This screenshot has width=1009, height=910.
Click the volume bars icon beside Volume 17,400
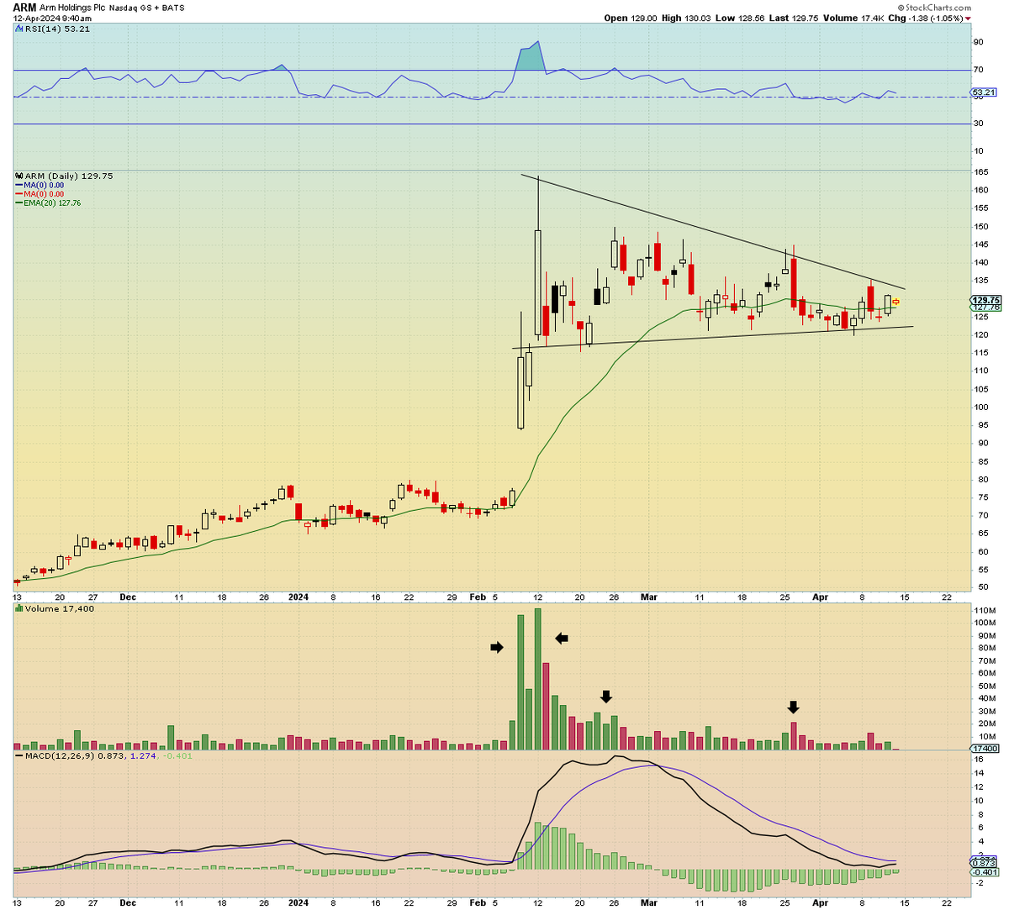coord(18,608)
